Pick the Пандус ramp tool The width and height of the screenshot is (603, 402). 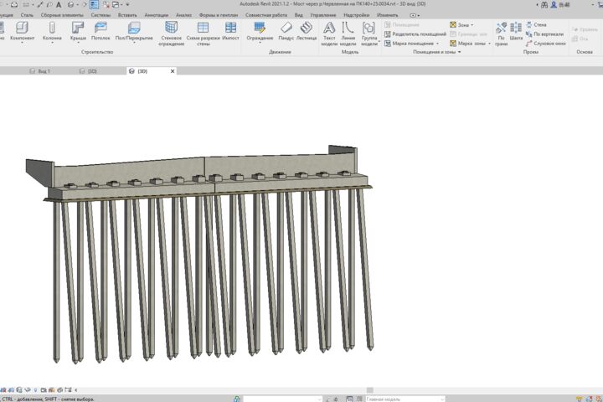(286, 31)
